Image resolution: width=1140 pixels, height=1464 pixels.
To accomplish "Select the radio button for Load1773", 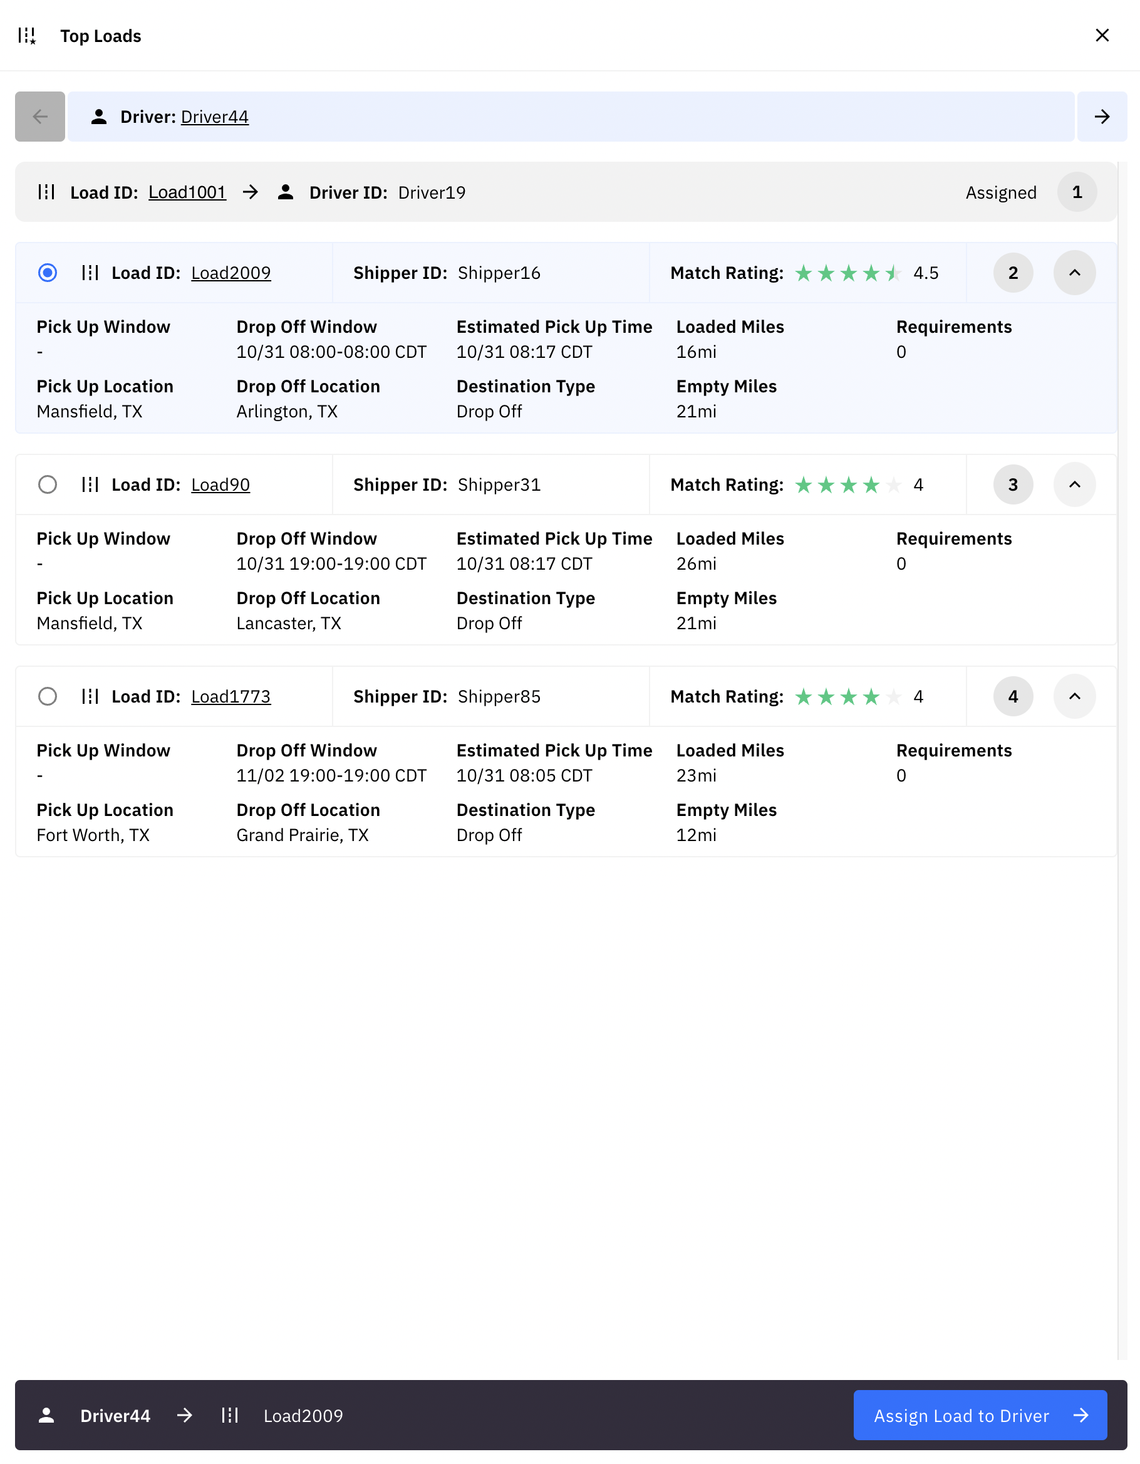I will click(48, 696).
